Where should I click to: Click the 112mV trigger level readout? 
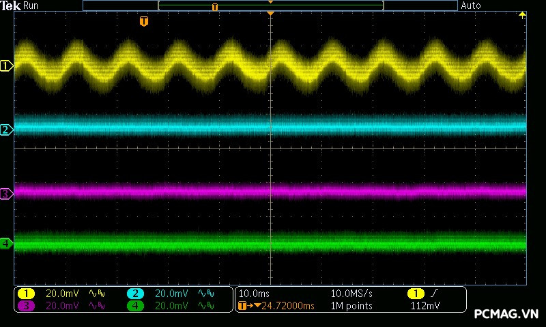click(425, 306)
